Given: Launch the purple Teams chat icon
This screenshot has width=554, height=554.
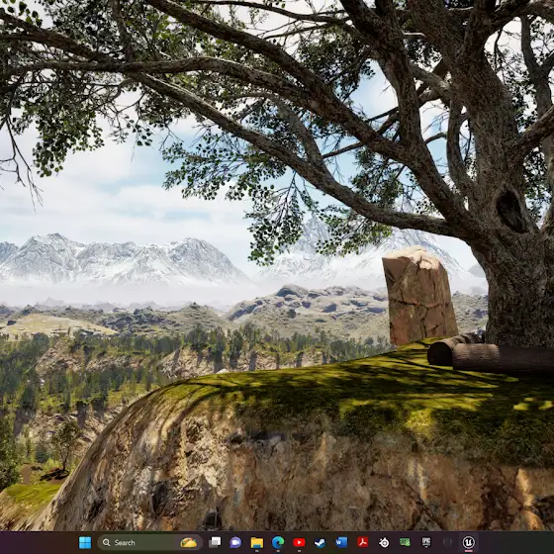Looking at the screenshot, I should coord(235,542).
